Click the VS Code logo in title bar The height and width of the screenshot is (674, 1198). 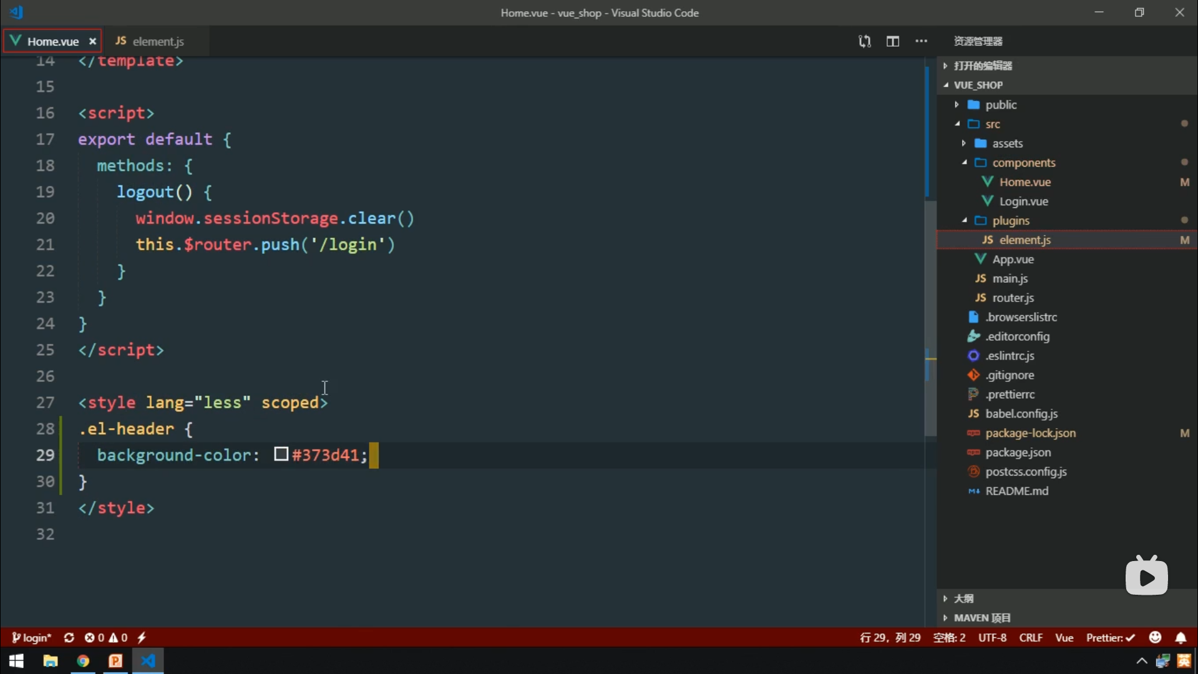pos(17,12)
